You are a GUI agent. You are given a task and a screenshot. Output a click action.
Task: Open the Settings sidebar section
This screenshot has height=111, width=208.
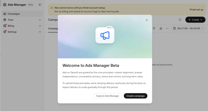click(x=22, y=32)
